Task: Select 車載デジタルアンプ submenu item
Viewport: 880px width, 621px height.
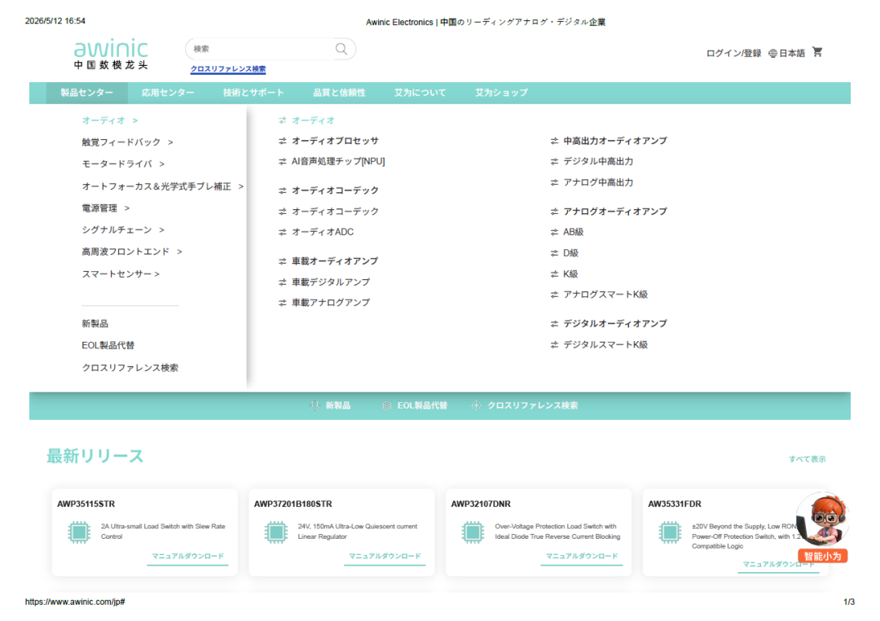Action: 331,282
